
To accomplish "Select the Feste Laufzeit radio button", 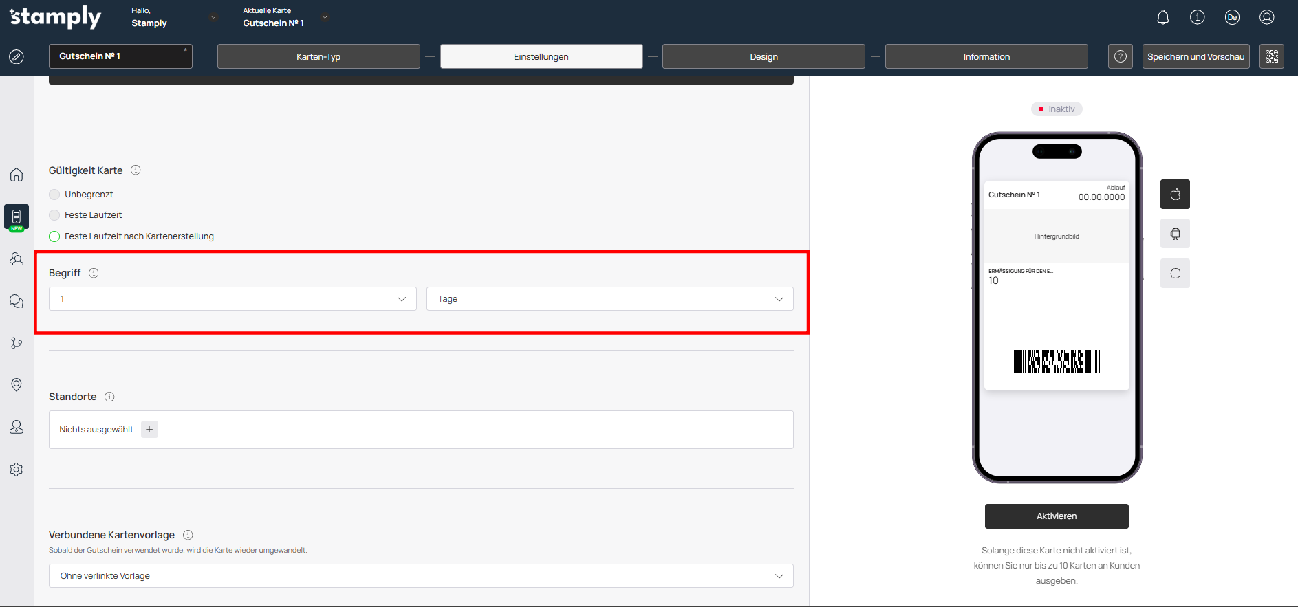I will click(x=55, y=215).
